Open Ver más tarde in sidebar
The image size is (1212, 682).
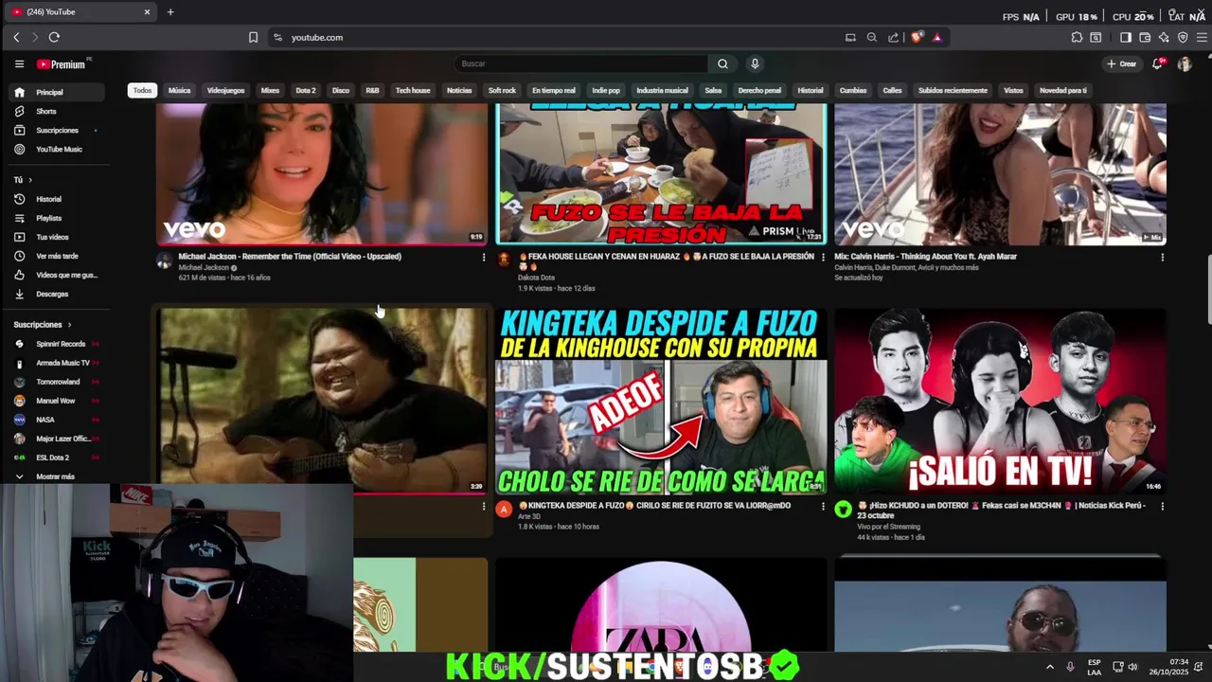(57, 256)
